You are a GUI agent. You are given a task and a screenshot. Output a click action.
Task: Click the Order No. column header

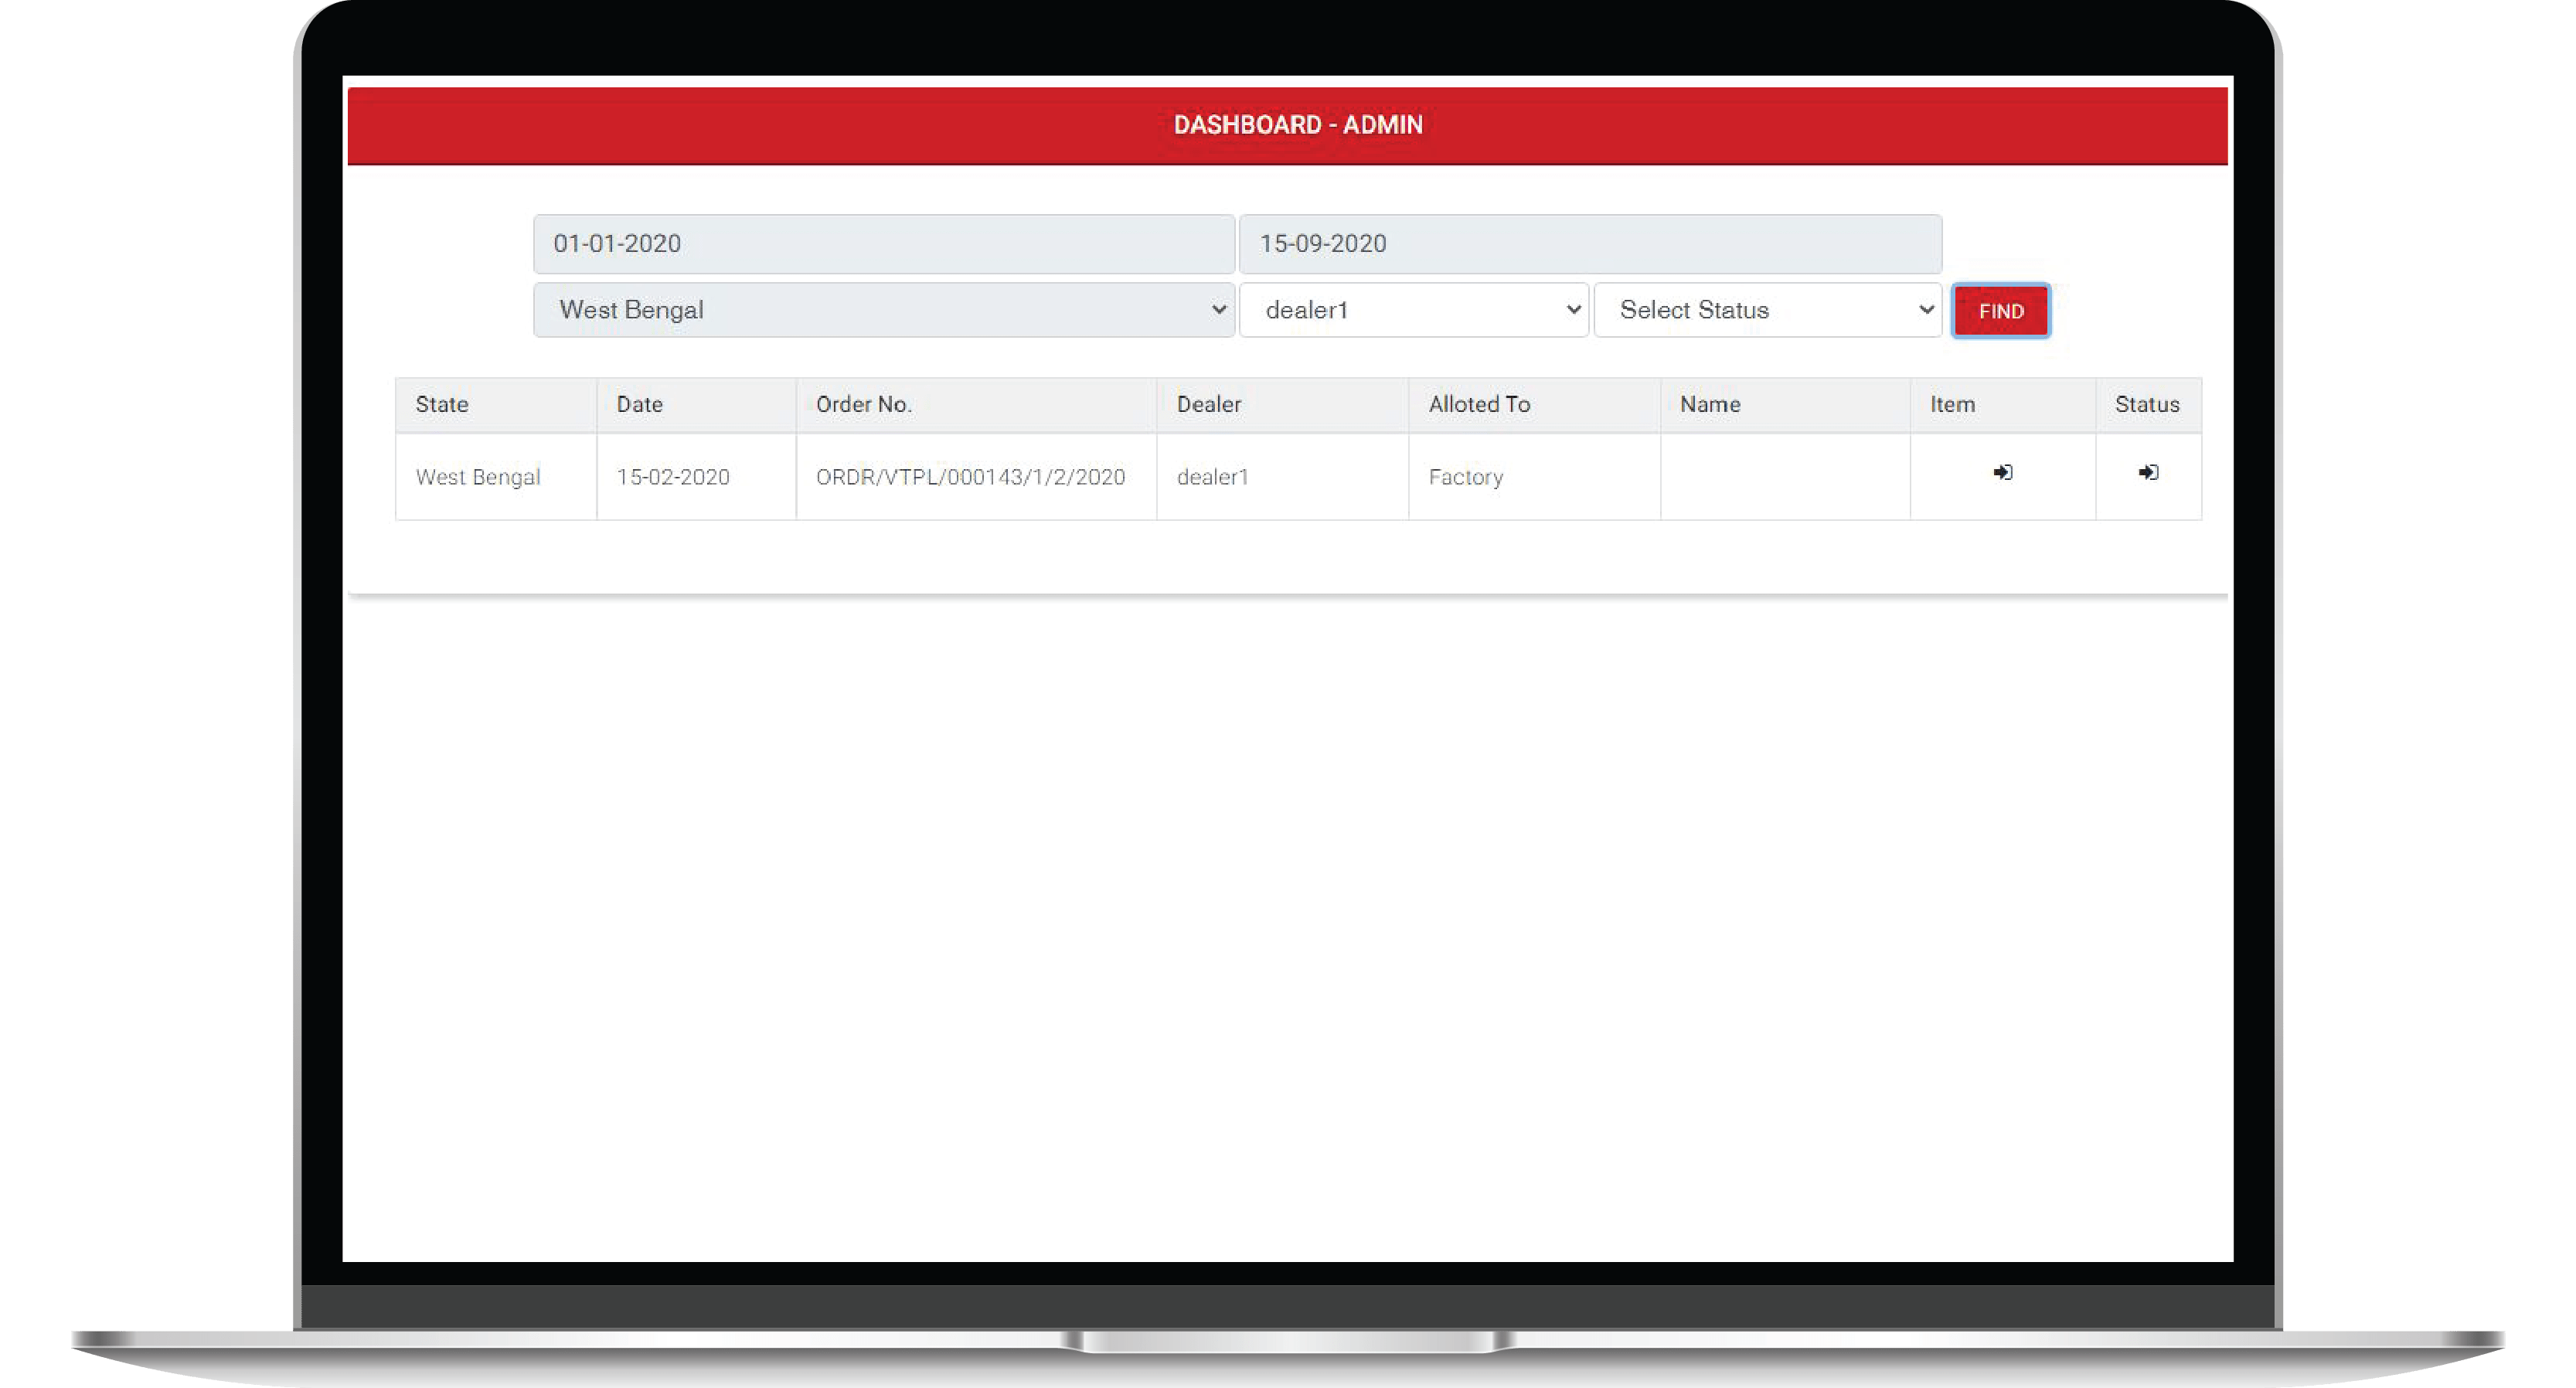[863, 404]
